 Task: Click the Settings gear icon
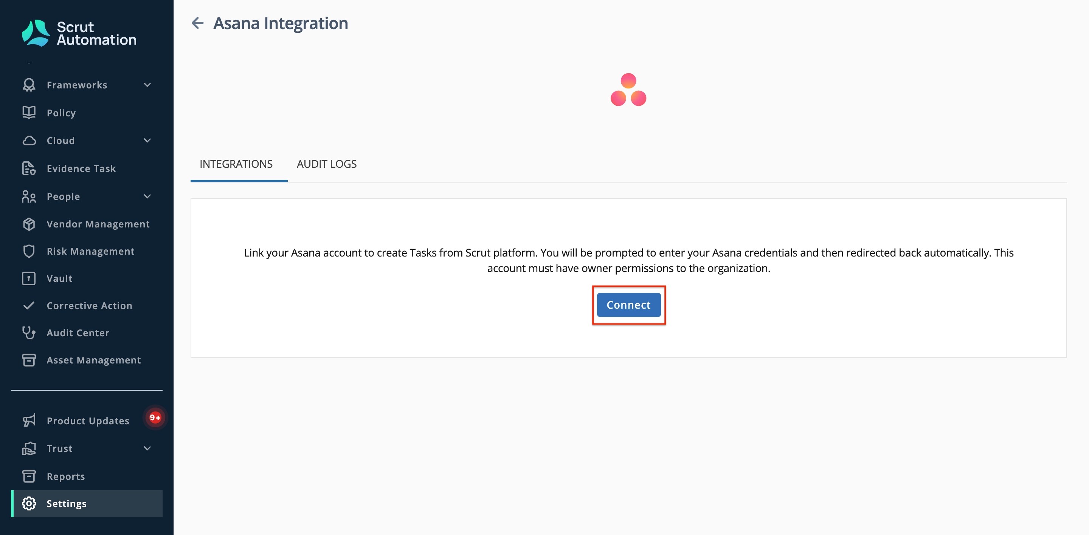tap(28, 503)
